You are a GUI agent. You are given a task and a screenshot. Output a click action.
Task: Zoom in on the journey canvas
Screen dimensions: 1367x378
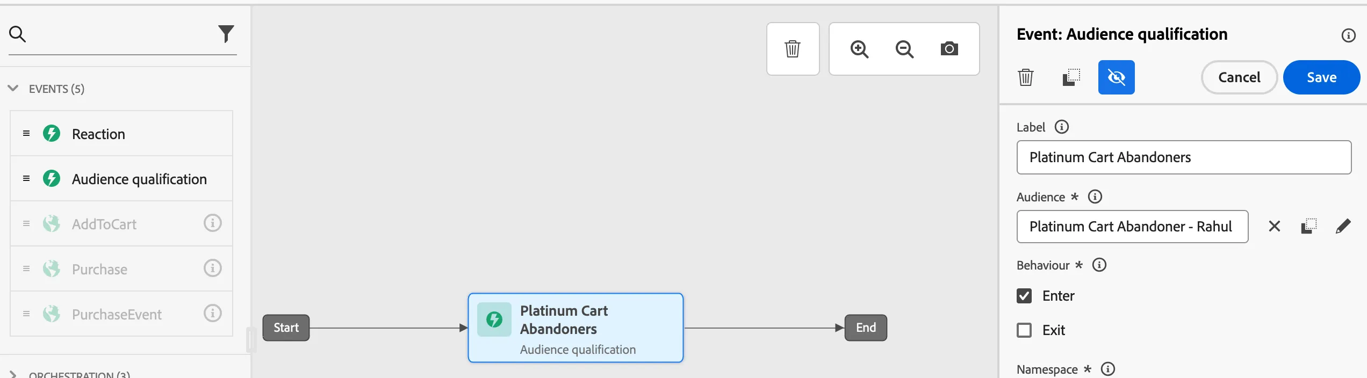[860, 49]
